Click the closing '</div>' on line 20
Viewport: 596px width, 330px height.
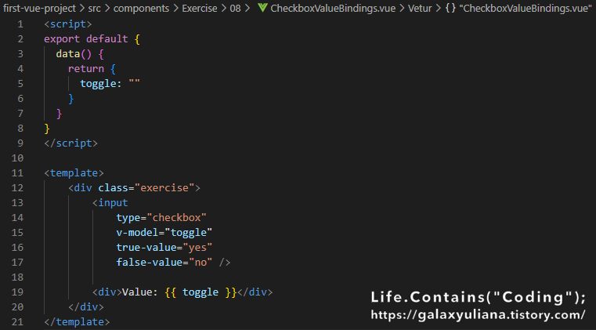pos(86,306)
